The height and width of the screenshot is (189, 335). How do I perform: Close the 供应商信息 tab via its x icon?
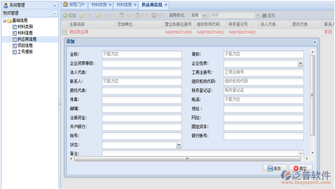pyautogui.click(x=166, y=5)
